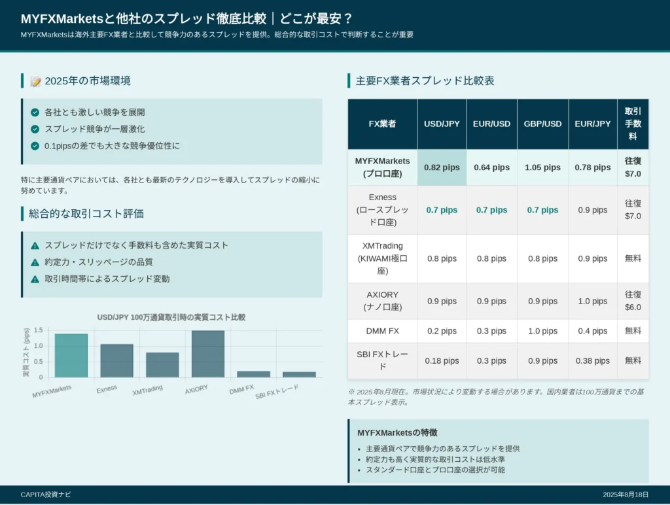
Task: Click the 取引手数料 column header
Action: tap(633, 124)
